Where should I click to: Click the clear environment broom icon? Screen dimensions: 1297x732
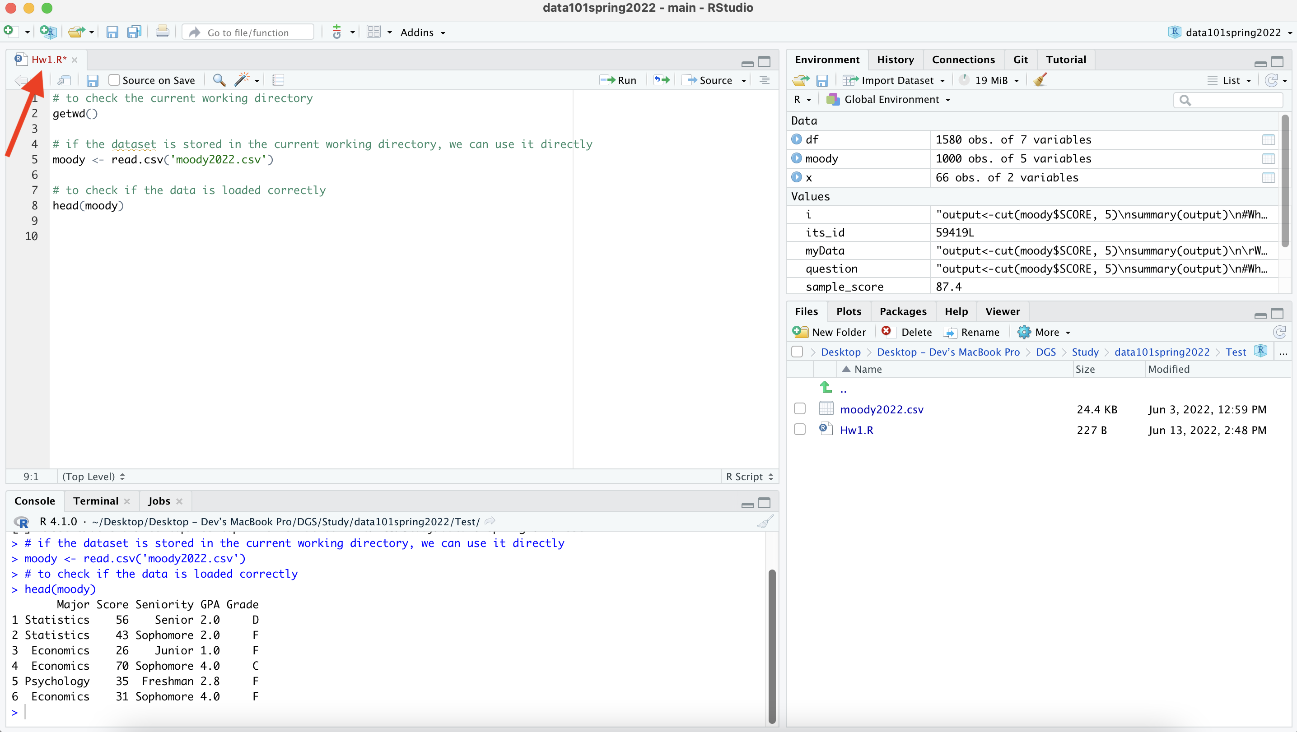coord(1040,80)
